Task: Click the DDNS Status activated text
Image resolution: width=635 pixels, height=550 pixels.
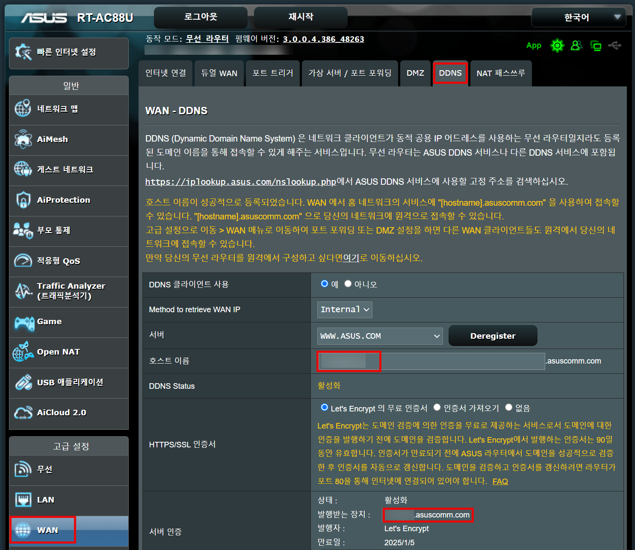Action: pyautogui.click(x=329, y=386)
